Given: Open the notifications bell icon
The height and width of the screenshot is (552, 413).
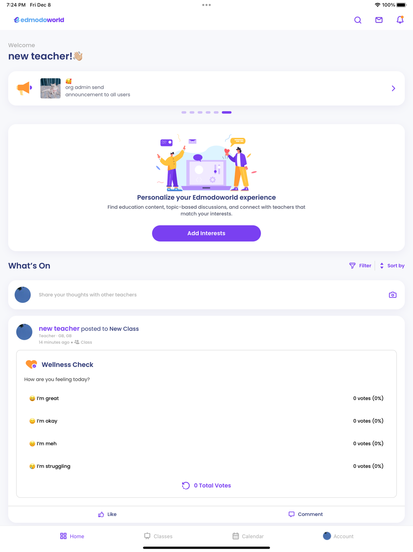Looking at the screenshot, I should [400, 19].
